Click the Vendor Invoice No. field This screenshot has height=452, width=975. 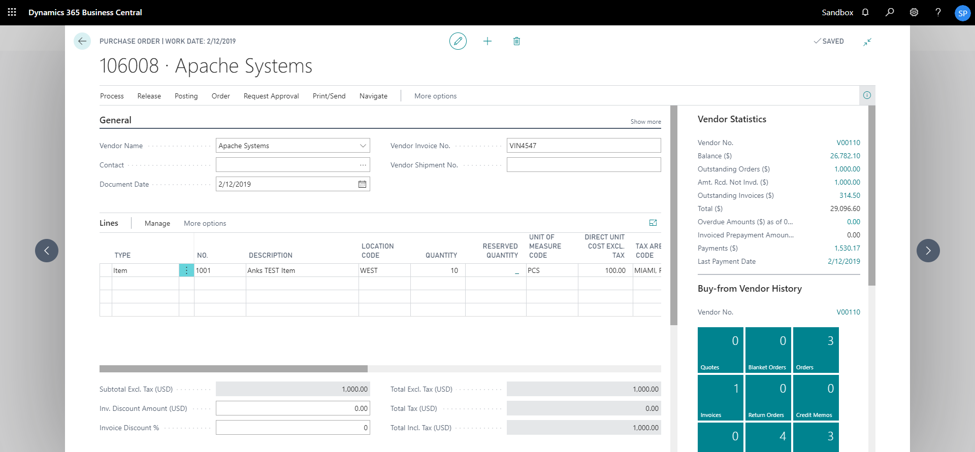point(583,146)
